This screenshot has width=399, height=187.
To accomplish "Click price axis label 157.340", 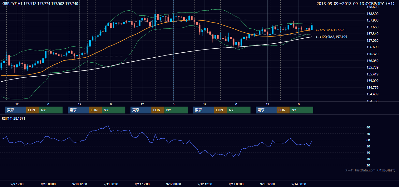I will [x=372, y=34].
